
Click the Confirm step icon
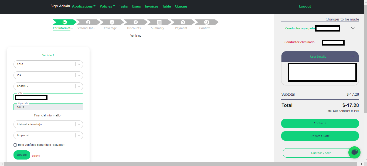point(206,22)
